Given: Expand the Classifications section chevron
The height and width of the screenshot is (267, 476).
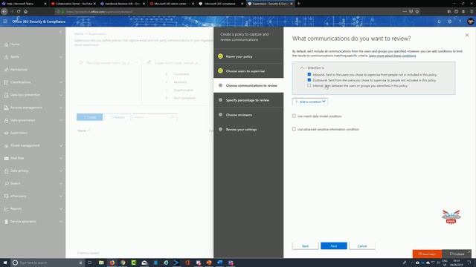Looking at the screenshot, I should point(61,82).
